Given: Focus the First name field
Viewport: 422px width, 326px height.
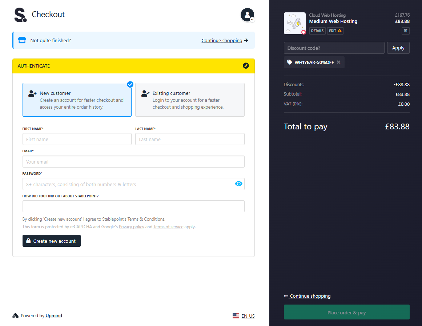Looking at the screenshot, I should (77, 139).
